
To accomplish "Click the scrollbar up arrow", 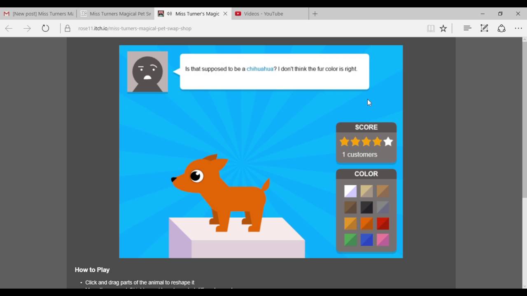I will coord(524,40).
